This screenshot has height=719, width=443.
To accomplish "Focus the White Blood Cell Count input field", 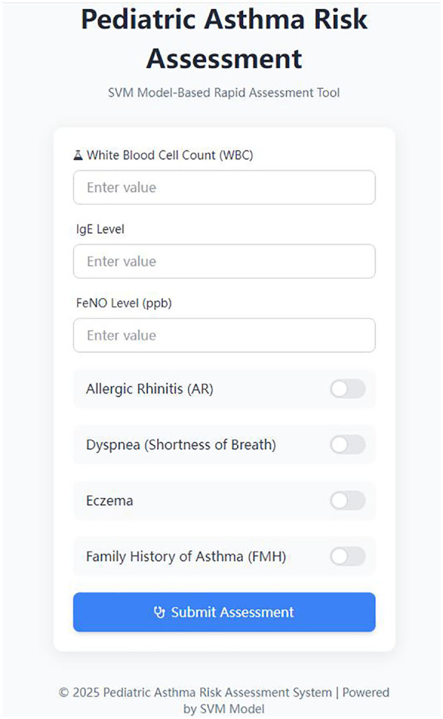I will (x=224, y=188).
